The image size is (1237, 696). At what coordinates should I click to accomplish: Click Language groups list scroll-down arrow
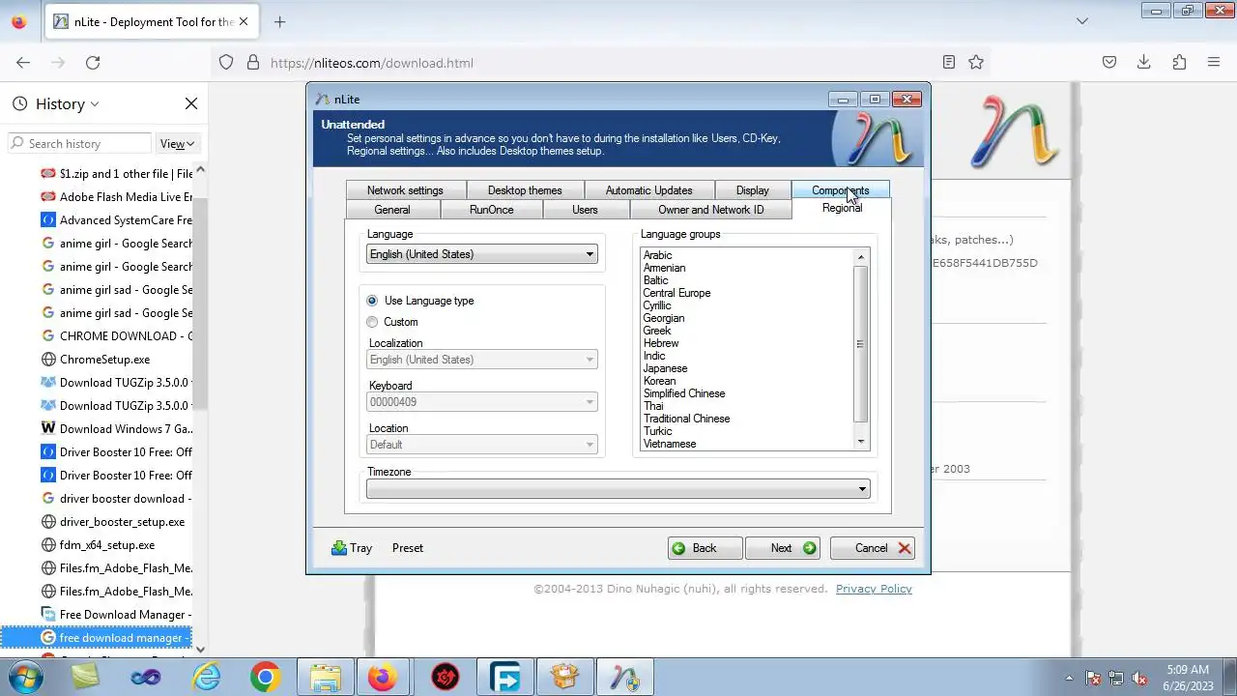click(861, 442)
